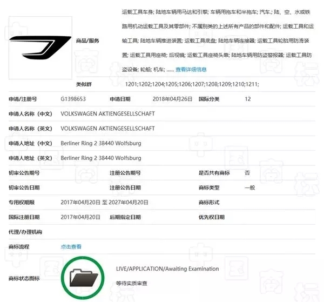Click the 申请/注册号 label
Viewport: 324px width, 302px height.
[x=23, y=99]
